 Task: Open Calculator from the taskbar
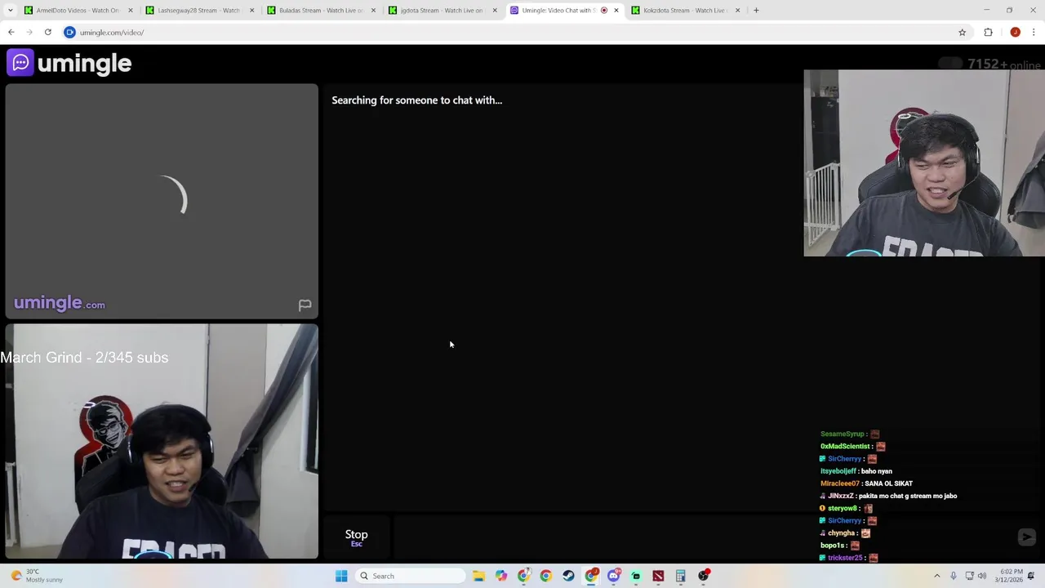[680, 576]
